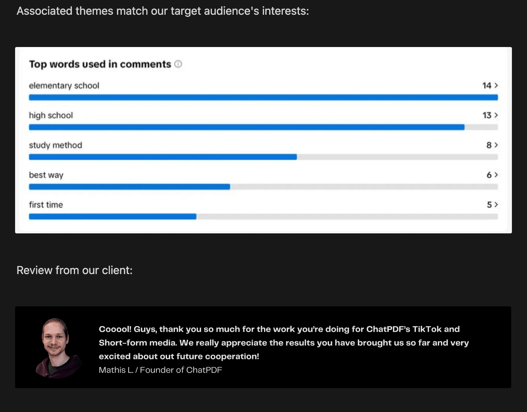The image size is (527, 412).
Task: Click the info icon beside Top words title
Action: point(178,64)
